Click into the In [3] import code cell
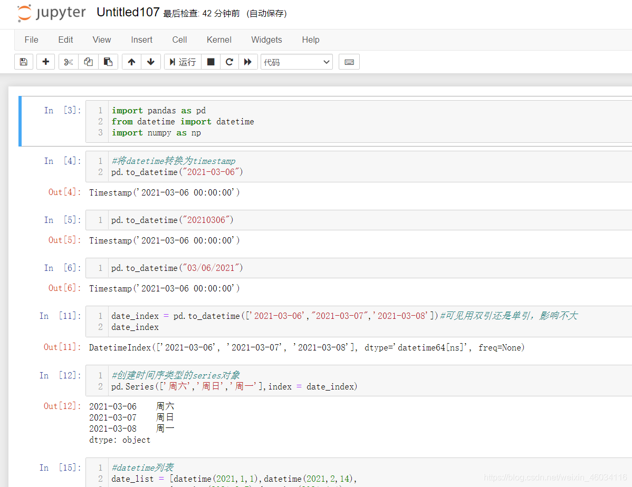632x487 pixels. (x=359, y=122)
